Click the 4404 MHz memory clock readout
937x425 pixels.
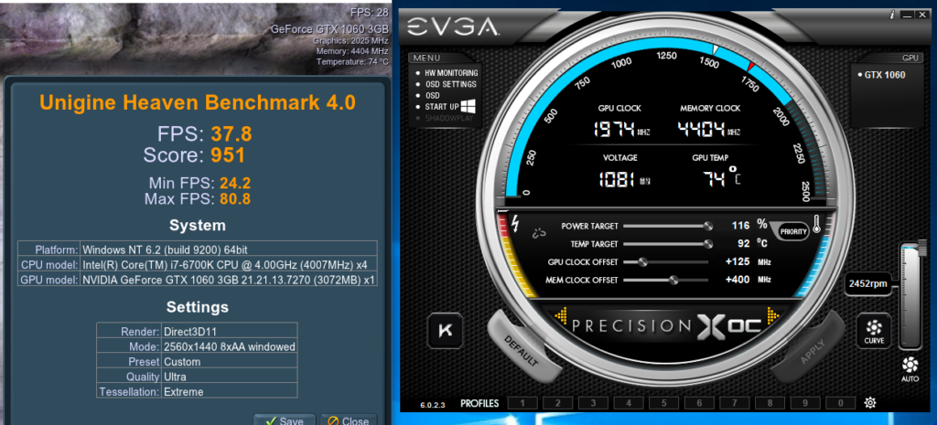coord(709,129)
